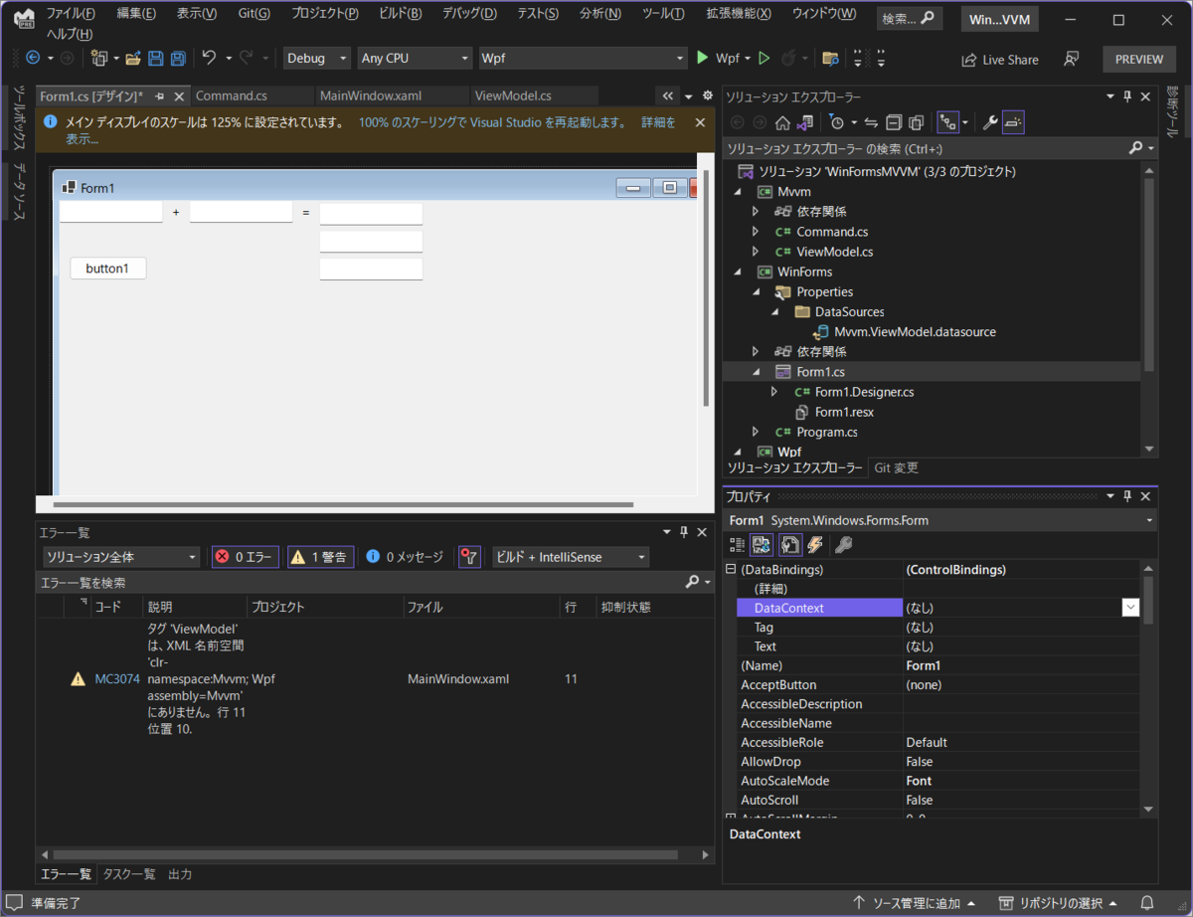Save the current file with single floppy icon
1193x917 pixels.
(156, 59)
